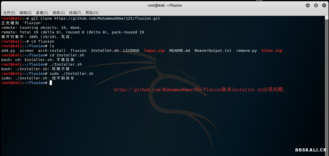Click the fluxion.git URL in the clone command
The image size is (329, 156).
pos(107,18)
